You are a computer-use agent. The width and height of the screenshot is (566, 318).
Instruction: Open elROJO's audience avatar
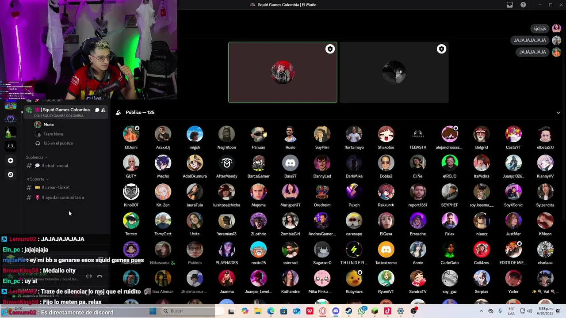pyautogui.click(x=449, y=163)
